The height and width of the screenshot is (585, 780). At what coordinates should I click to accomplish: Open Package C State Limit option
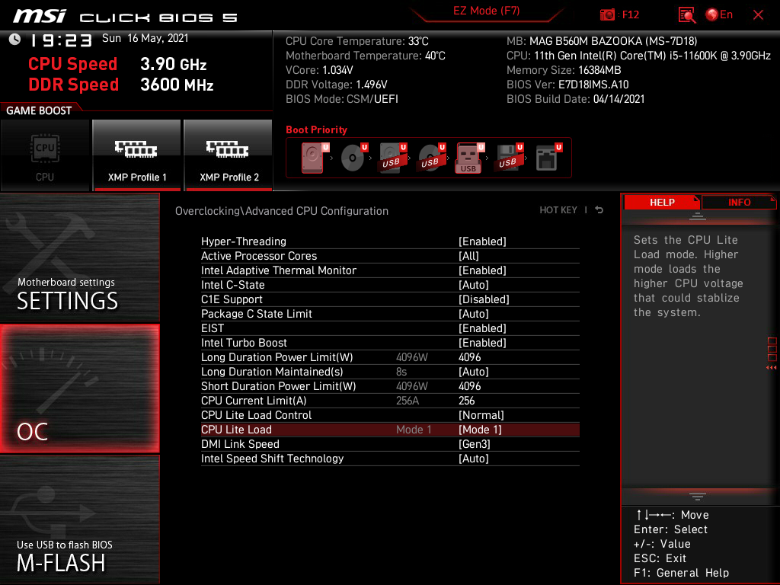474,313
